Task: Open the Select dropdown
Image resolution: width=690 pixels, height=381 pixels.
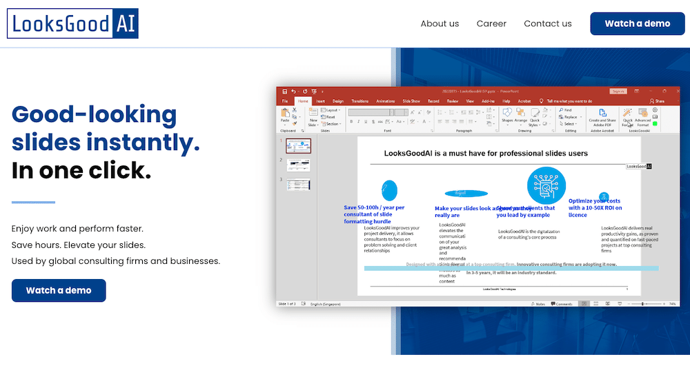Action: tap(568, 124)
